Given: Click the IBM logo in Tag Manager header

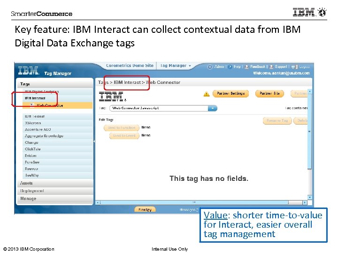Looking at the screenshot, I should click(29, 71).
